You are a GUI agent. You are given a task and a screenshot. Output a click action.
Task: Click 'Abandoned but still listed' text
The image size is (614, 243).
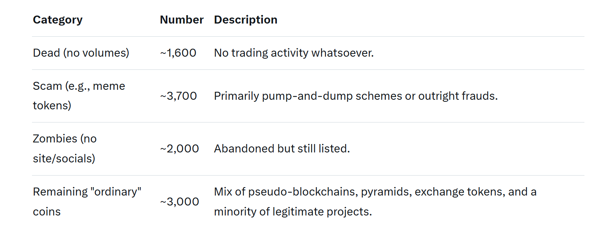coord(282,148)
